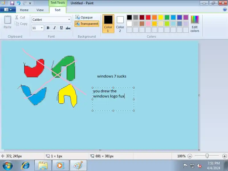Image resolution: width=228 pixels, height=171 pixels.
Task: Select Transparent background option
Action: pyautogui.click(x=87, y=24)
